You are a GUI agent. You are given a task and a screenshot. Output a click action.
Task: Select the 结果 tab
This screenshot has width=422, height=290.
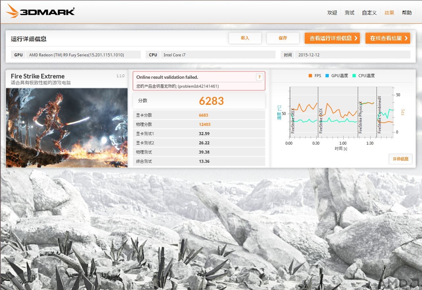(x=389, y=13)
